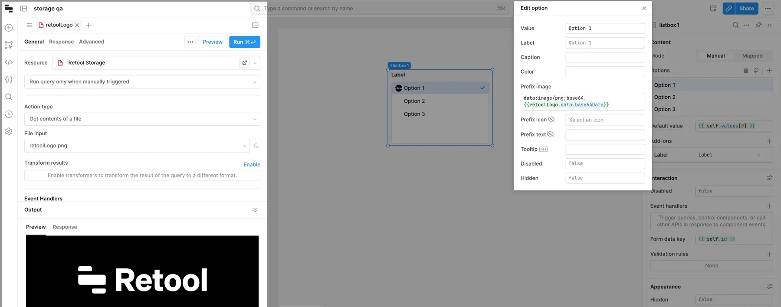Switch to the Advanced tab
Image resolution: width=781 pixels, height=307 pixels.
(92, 42)
